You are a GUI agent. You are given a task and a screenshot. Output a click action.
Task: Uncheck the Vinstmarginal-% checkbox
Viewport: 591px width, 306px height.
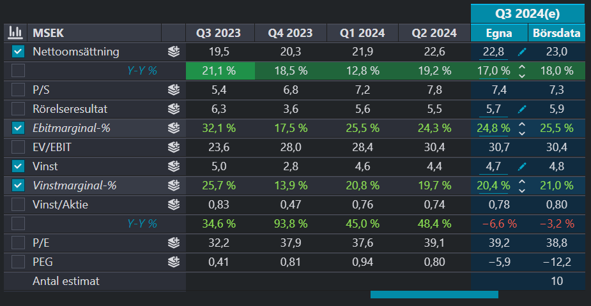[x=18, y=186]
